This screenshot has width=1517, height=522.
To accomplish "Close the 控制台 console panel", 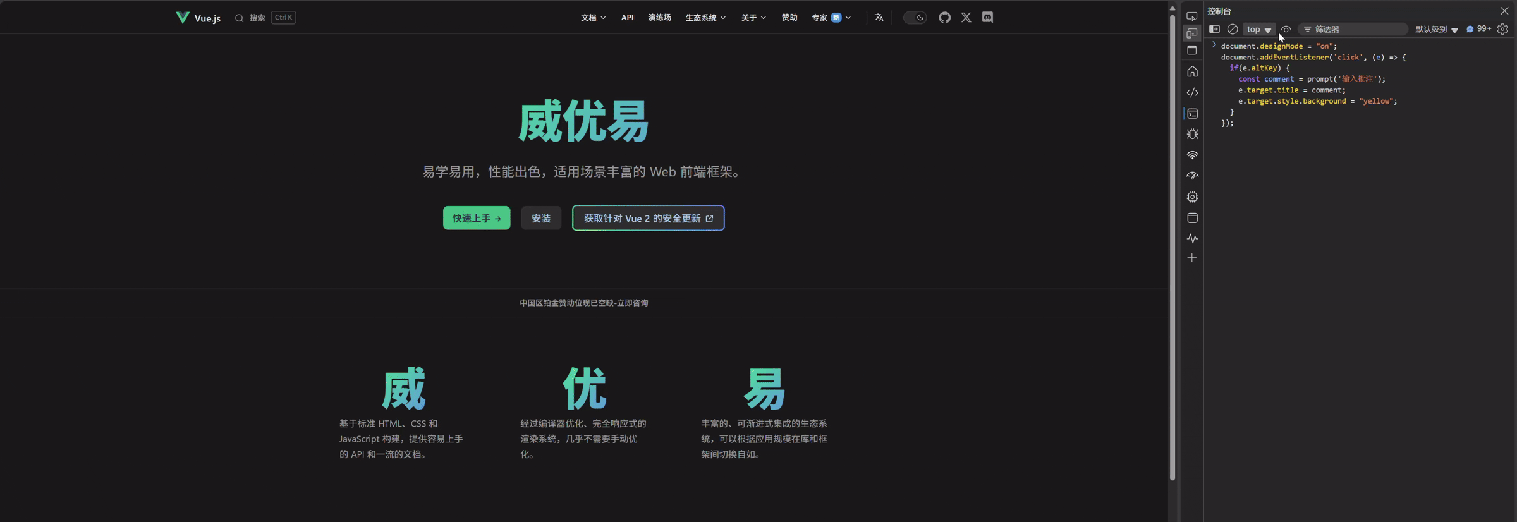I will [x=1504, y=11].
